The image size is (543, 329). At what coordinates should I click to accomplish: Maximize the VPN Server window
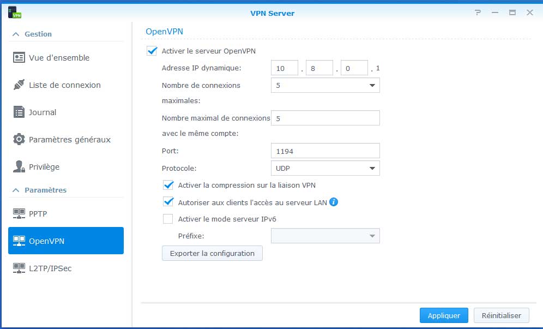pos(512,13)
